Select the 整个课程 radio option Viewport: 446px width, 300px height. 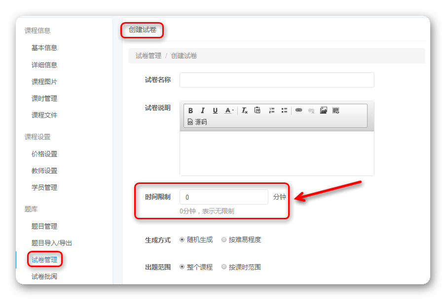(183, 267)
